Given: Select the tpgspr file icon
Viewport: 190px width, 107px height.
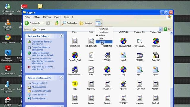Looking at the screenshot, I should click(91, 98).
